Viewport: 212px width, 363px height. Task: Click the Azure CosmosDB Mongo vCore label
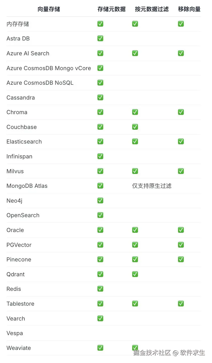49,68
